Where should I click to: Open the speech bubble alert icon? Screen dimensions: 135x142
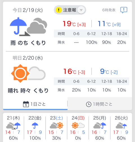coord(124,10)
